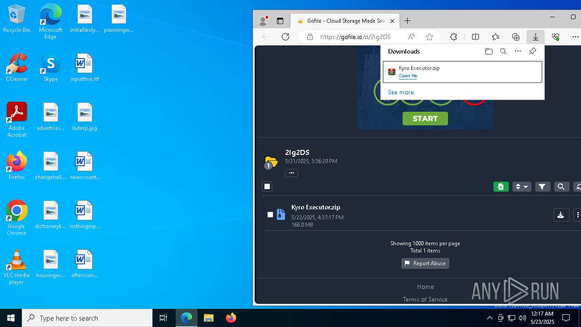Open Terms of Service footer link
The width and height of the screenshot is (581, 327).
click(x=425, y=299)
